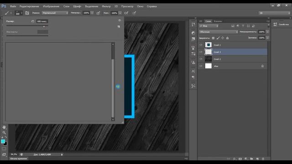Toggle layer filtering switch
The height and width of the screenshot is (164, 292).
click(268, 26)
